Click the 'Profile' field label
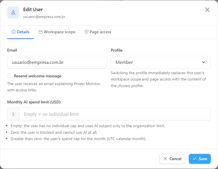This screenshot has height=169, width=218. click(x=116, y=50)
